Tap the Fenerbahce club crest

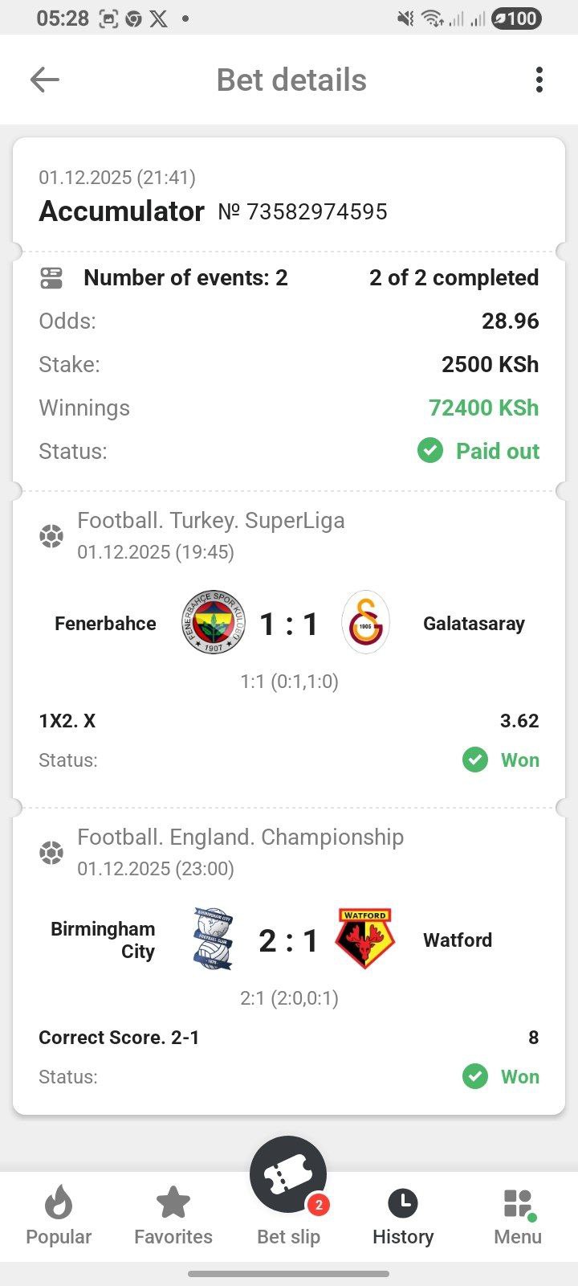213,623
